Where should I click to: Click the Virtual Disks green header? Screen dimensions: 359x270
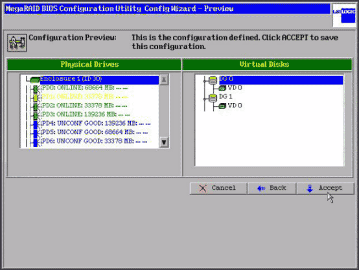coord(267,65)
